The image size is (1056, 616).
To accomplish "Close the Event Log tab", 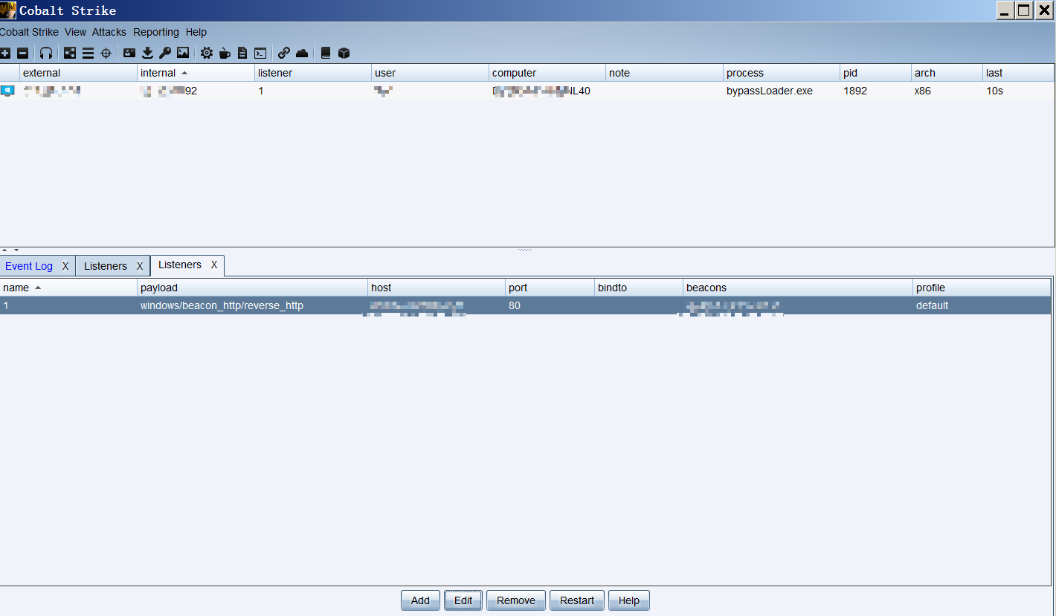I will pos(65,266).
